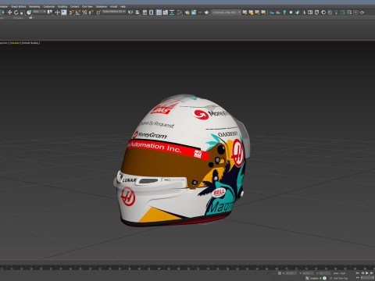Open the Help menu
This screenshot has width=375, height=281.
pos(123,6)
